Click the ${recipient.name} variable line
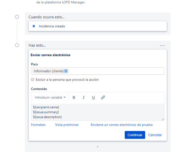The image size is (177, 152). pos(46,107)
